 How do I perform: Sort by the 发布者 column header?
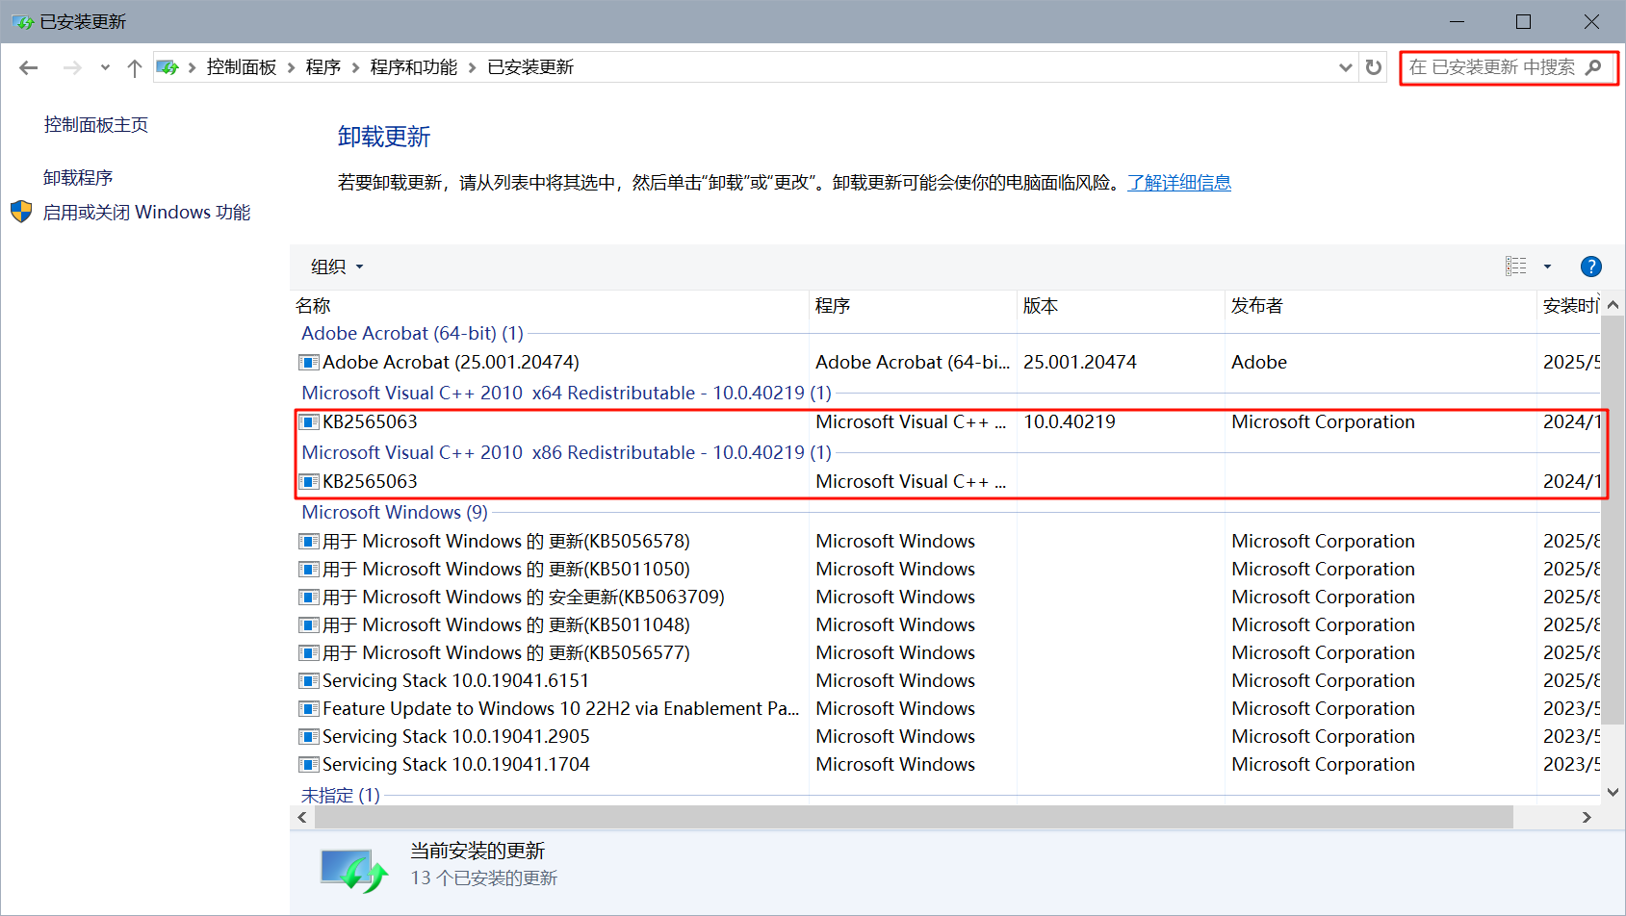(x=1257, y=306)
